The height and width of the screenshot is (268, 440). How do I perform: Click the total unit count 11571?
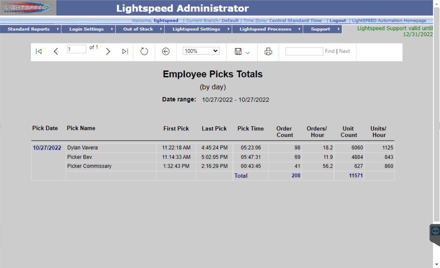click(356, 176)
